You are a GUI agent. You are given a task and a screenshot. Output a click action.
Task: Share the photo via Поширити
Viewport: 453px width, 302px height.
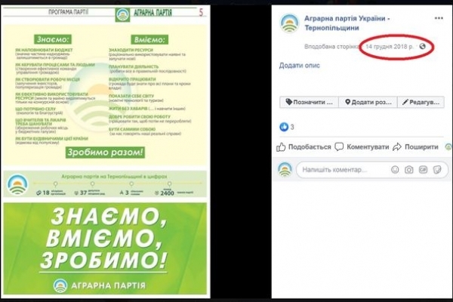tap(415, 146)
